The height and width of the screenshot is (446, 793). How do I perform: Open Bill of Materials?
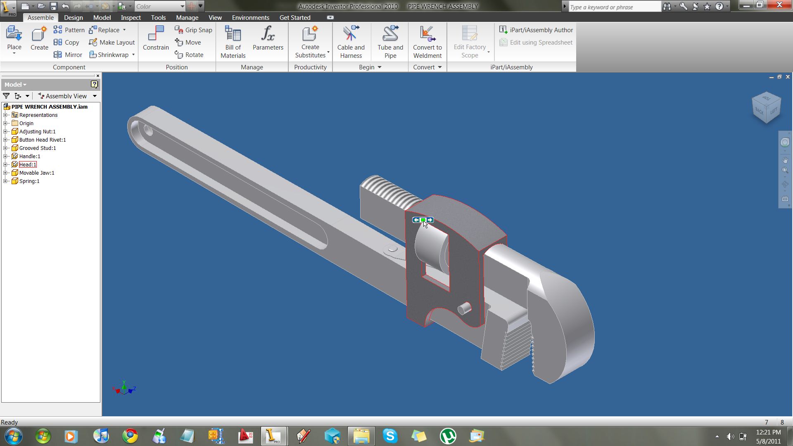(x=233, y=42)
